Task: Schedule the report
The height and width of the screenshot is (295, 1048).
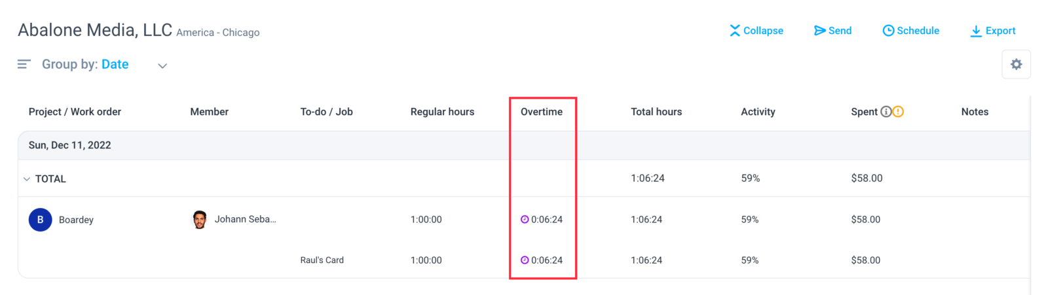Action: point(910,31)
